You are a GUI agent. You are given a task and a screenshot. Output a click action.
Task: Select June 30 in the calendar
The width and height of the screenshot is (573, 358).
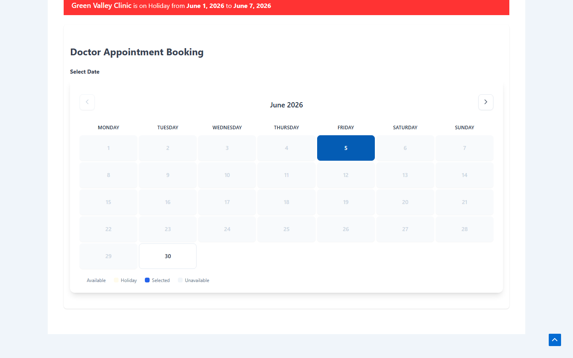click(168, 256)
